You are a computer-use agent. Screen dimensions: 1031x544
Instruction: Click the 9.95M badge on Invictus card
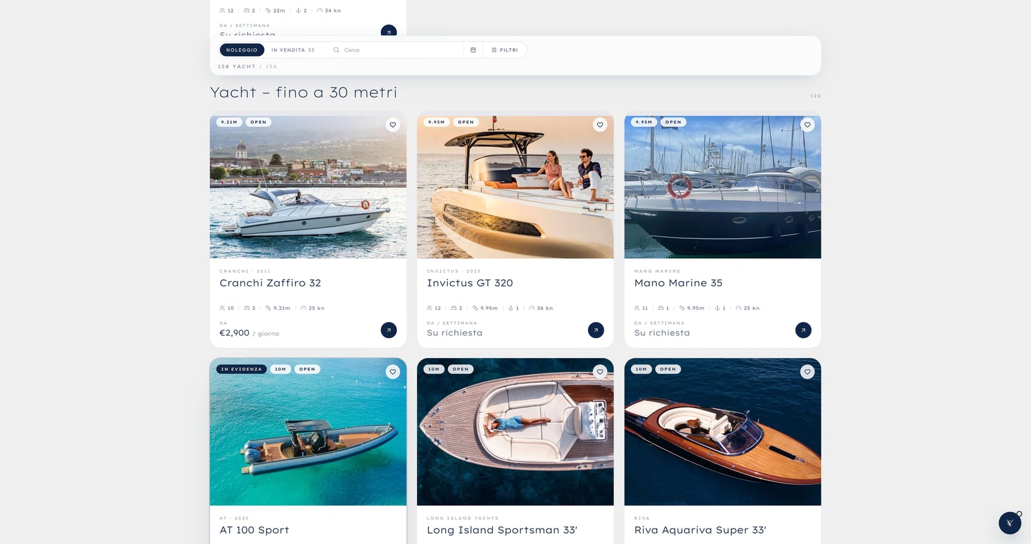(436, 122)
